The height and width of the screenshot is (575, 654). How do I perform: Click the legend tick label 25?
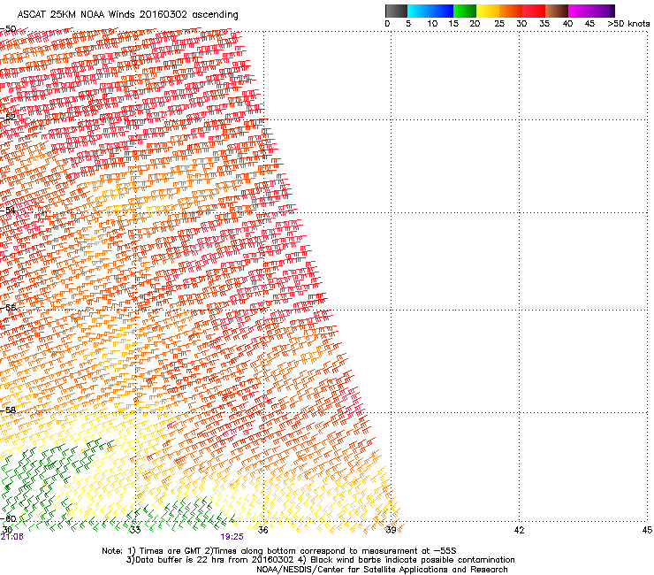click(x=499, y=24)
